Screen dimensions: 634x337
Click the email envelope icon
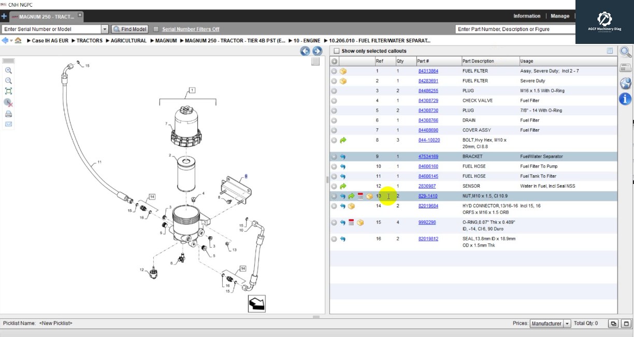tap(8, 124)
